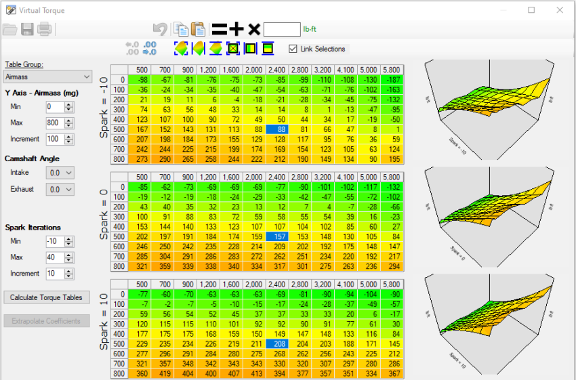Image resolution: width=576 pixels, height=380 pixels.
Task: Expand the Exhaust camshaft angle dropdown
Action: (61, 190)
